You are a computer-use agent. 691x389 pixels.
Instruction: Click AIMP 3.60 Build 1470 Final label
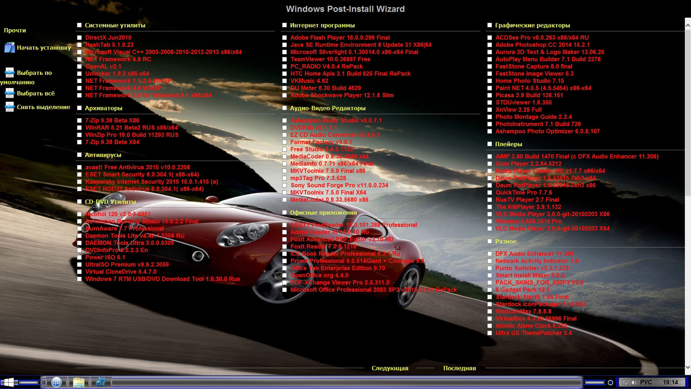[577, 156]
